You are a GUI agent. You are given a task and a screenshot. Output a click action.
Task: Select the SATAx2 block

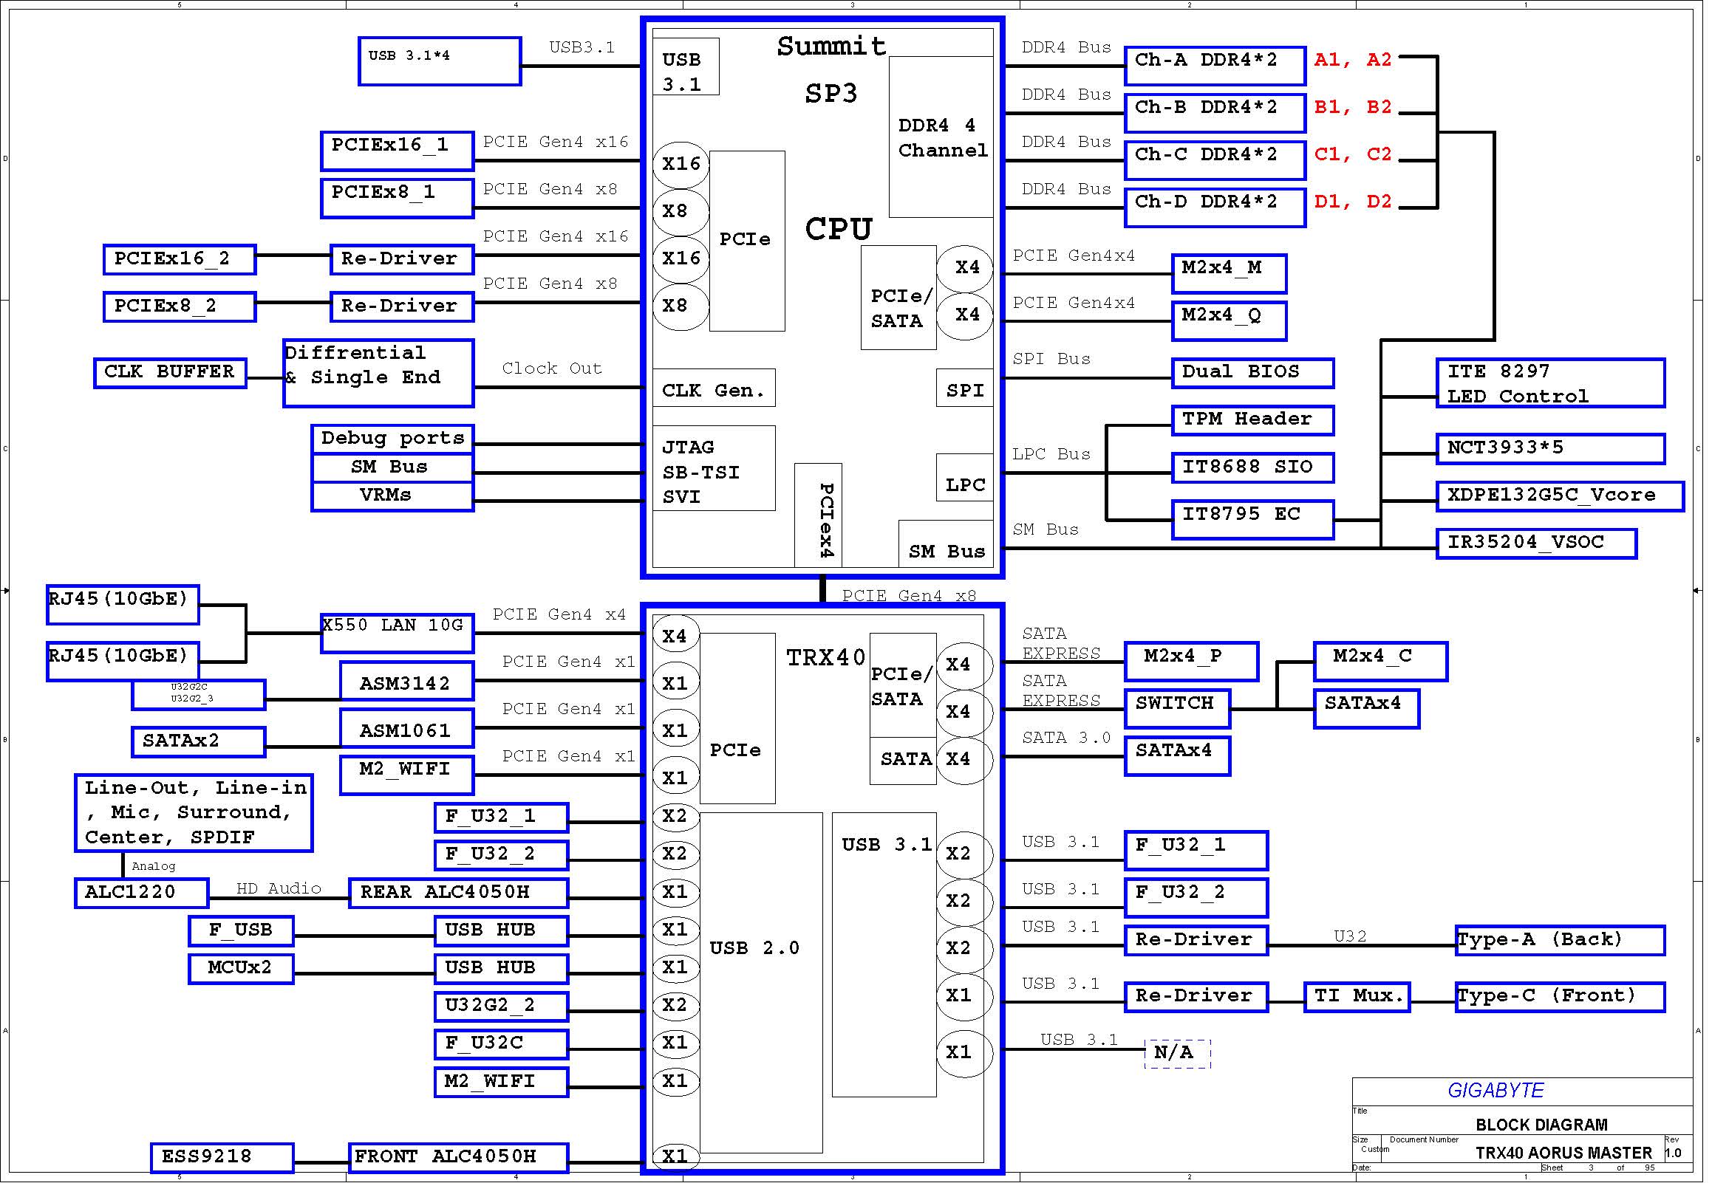199,742
